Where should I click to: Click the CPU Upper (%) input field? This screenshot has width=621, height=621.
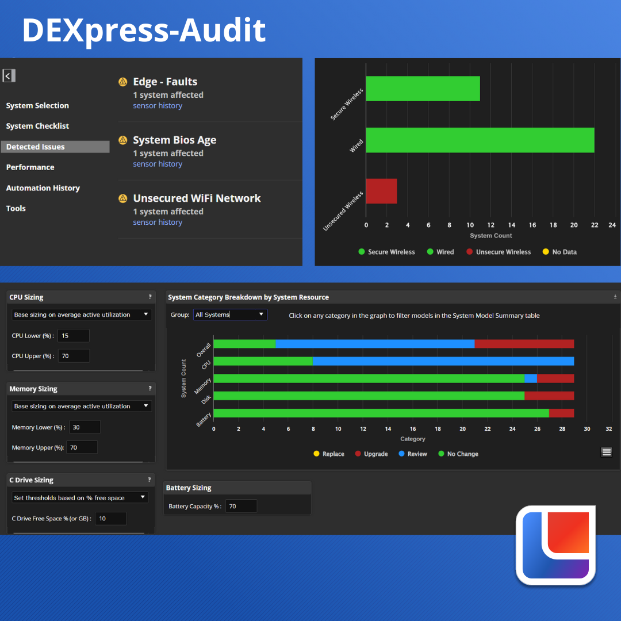tap(74, 356)
